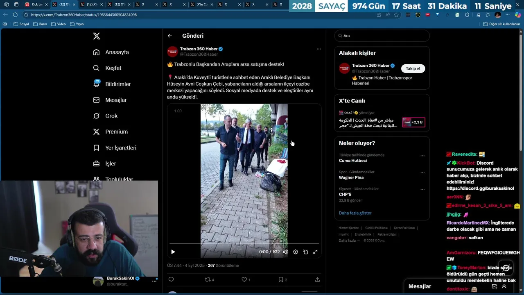Open Trabzon 360 Haber in Alakalı kişiler
This screenshot has height=295, width=524.
tap(370, 66)
